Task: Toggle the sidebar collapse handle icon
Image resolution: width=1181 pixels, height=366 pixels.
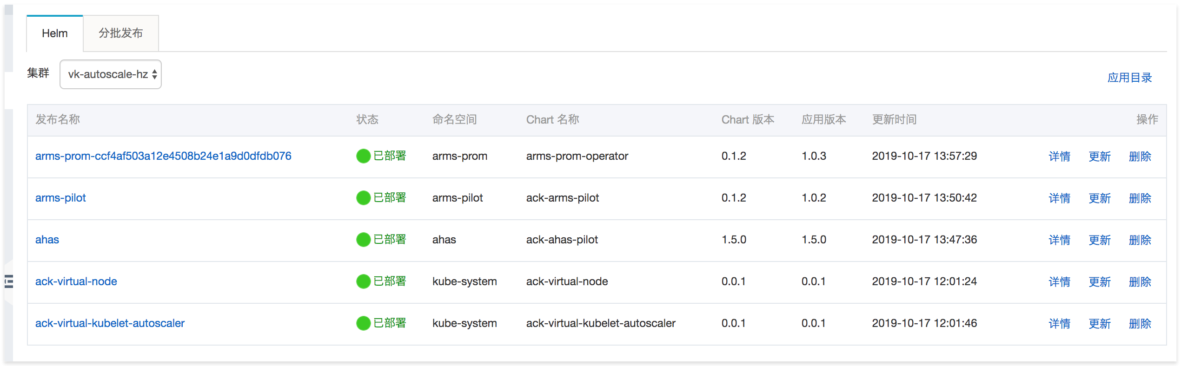Action: (9, 281)
